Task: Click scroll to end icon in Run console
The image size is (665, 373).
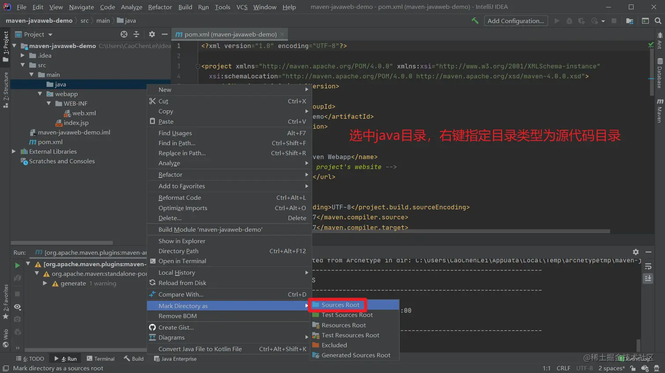Action: [648, 278]
